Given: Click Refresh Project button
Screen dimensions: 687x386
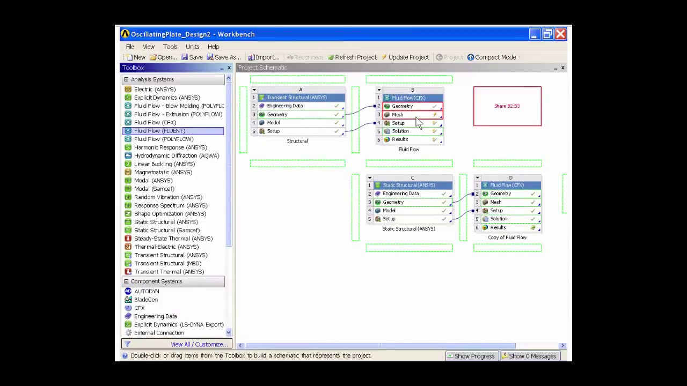Looking at the screenshot, I should click(352, 57).
